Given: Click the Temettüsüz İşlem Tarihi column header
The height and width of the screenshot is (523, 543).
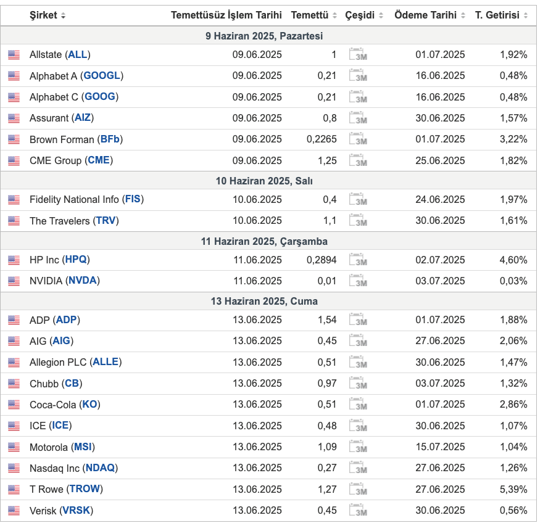Looking at the screenshot, I should [226, 15].
